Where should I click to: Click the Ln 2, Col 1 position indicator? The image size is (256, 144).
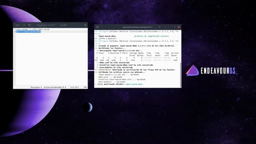tap(75, 87)
